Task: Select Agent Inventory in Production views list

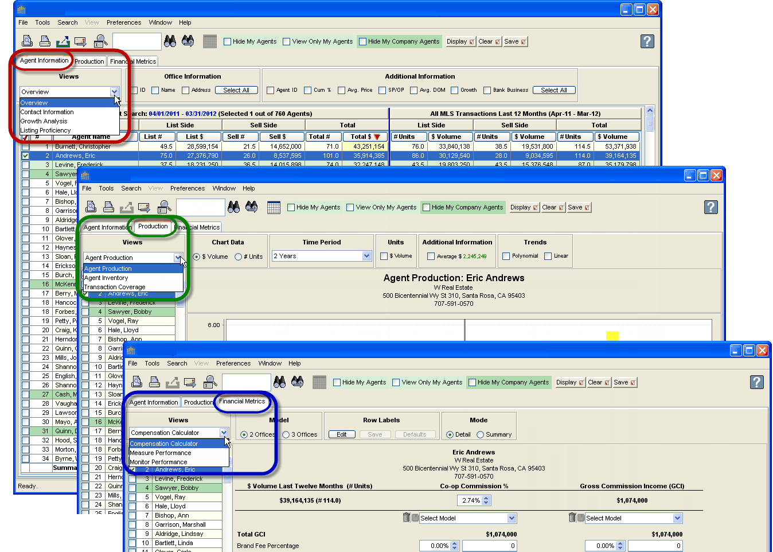Action: click(x=133, y=278)
